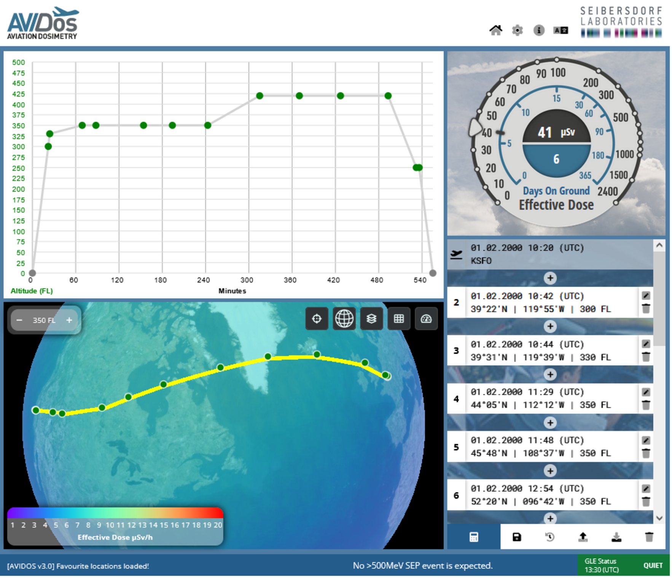Add waypoint after waypoint 2
Viewport: 672px width, 578px height.
click(x=550, y=326)
